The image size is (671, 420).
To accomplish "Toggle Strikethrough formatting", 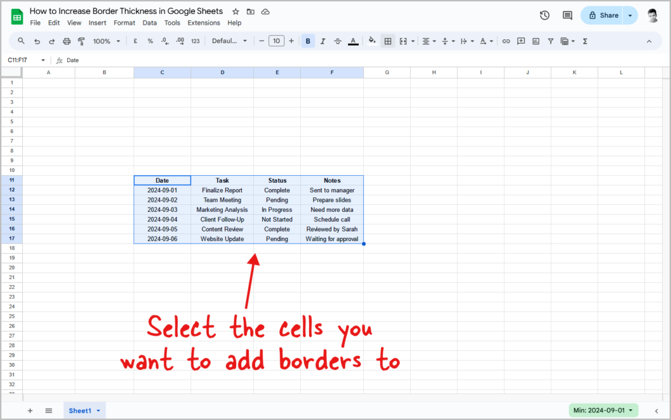I will click(x=337, y=41).
